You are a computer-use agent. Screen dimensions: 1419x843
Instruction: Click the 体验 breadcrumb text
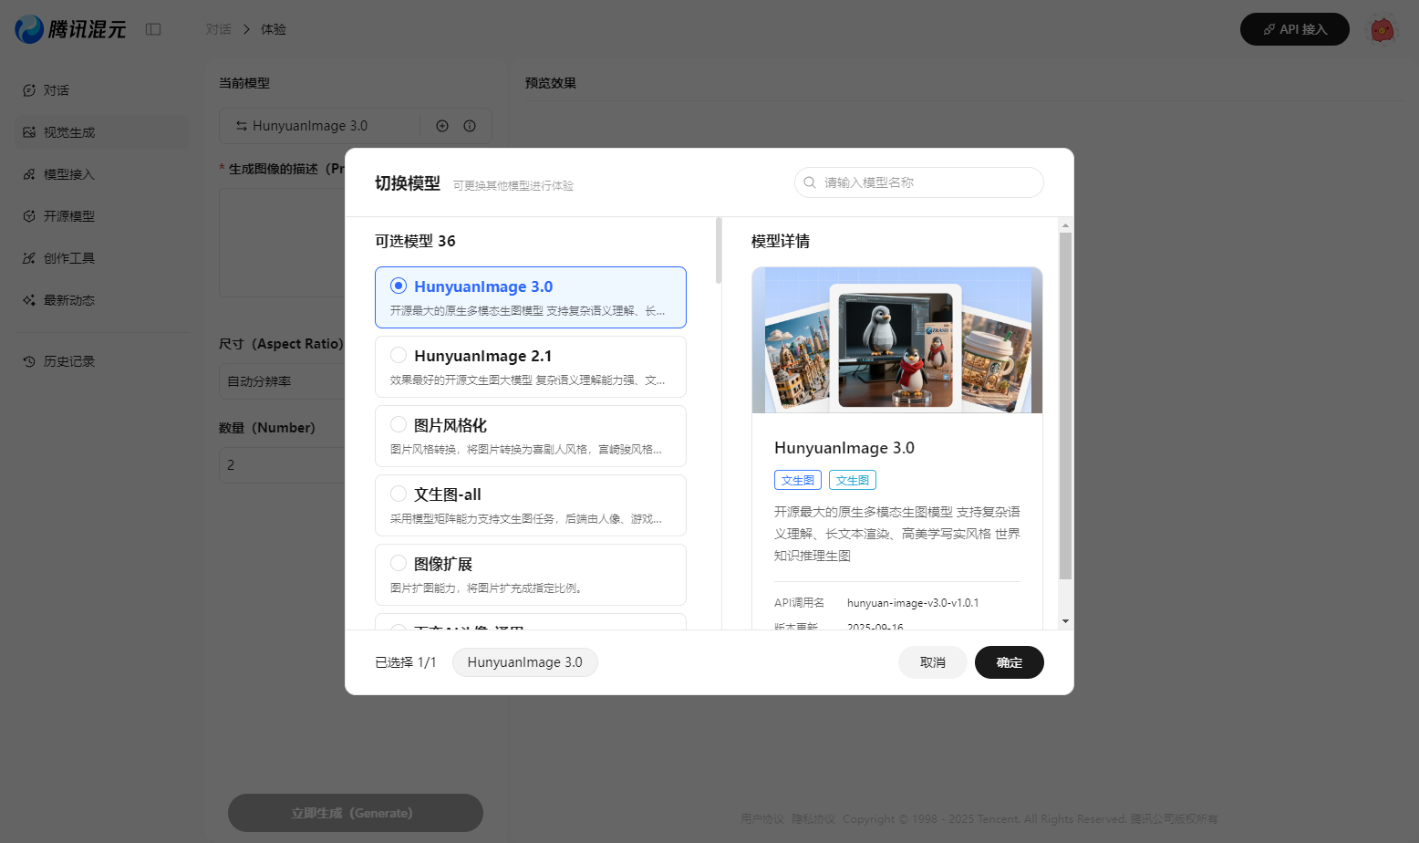[274, 29]
